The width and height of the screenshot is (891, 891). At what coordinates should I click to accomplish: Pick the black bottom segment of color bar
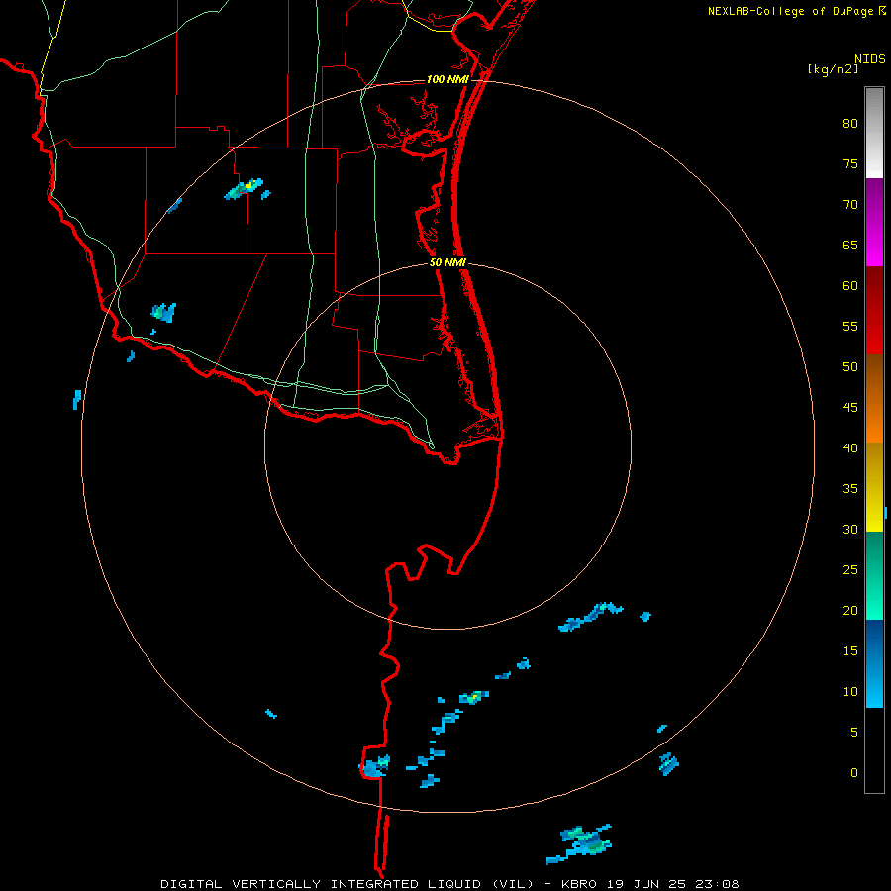click(x=874, y=750)
